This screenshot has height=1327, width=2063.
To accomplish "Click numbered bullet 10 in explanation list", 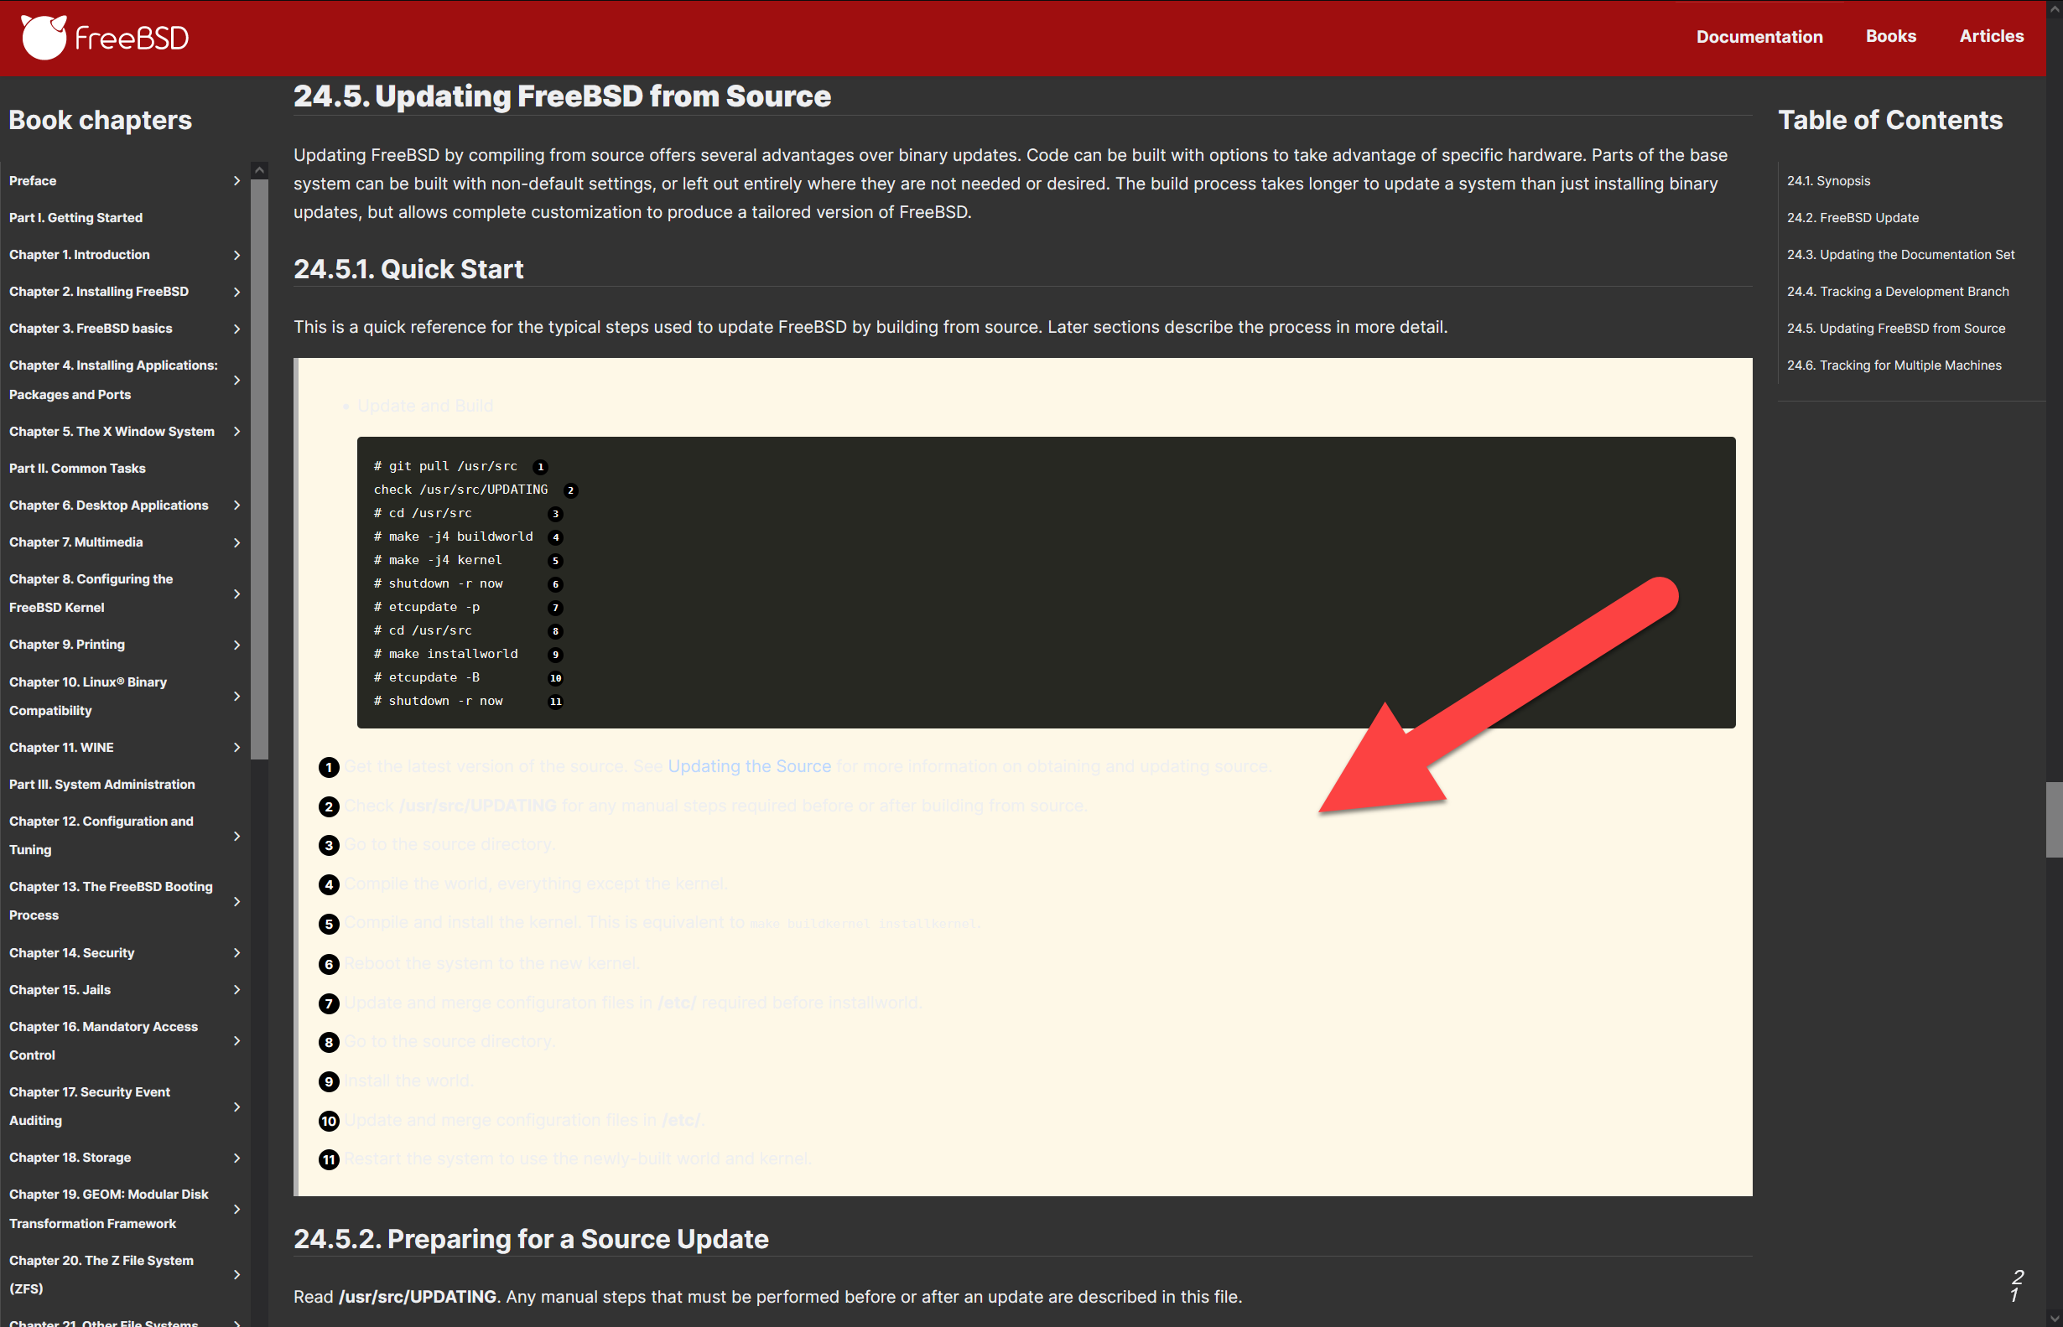I will pyautogui.click(x=329, y=1121).
